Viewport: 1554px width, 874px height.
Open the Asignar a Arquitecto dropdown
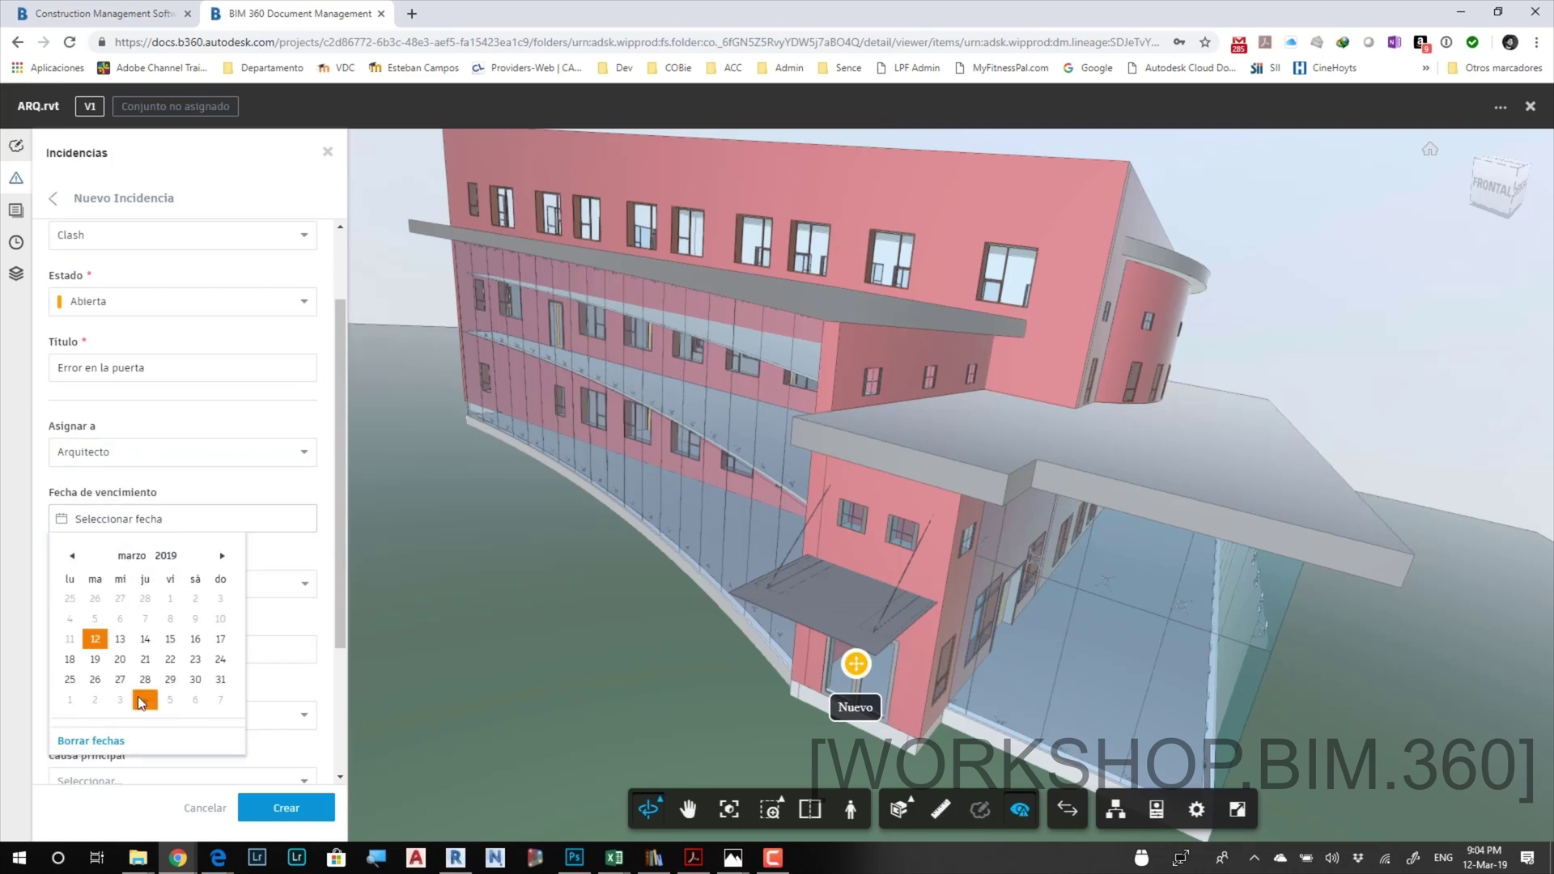tap(182, 452)
